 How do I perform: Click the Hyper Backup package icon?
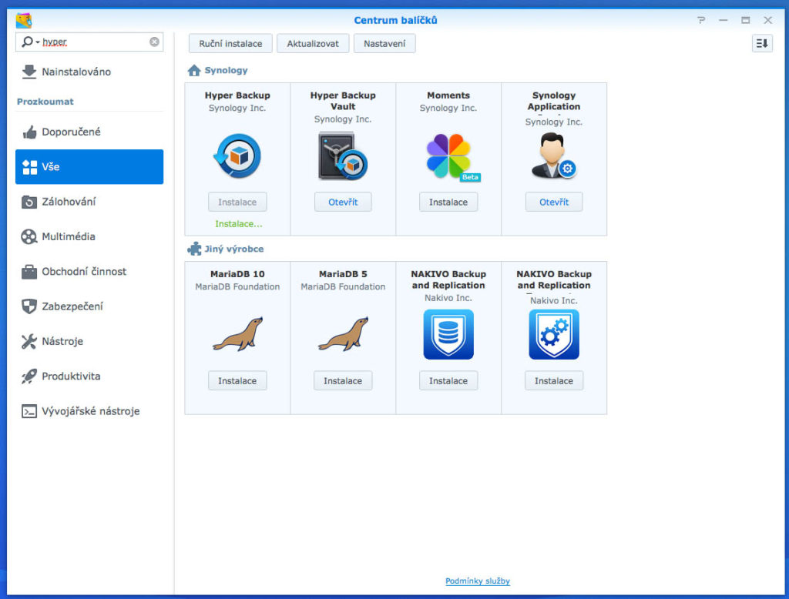tap(237, 156)
